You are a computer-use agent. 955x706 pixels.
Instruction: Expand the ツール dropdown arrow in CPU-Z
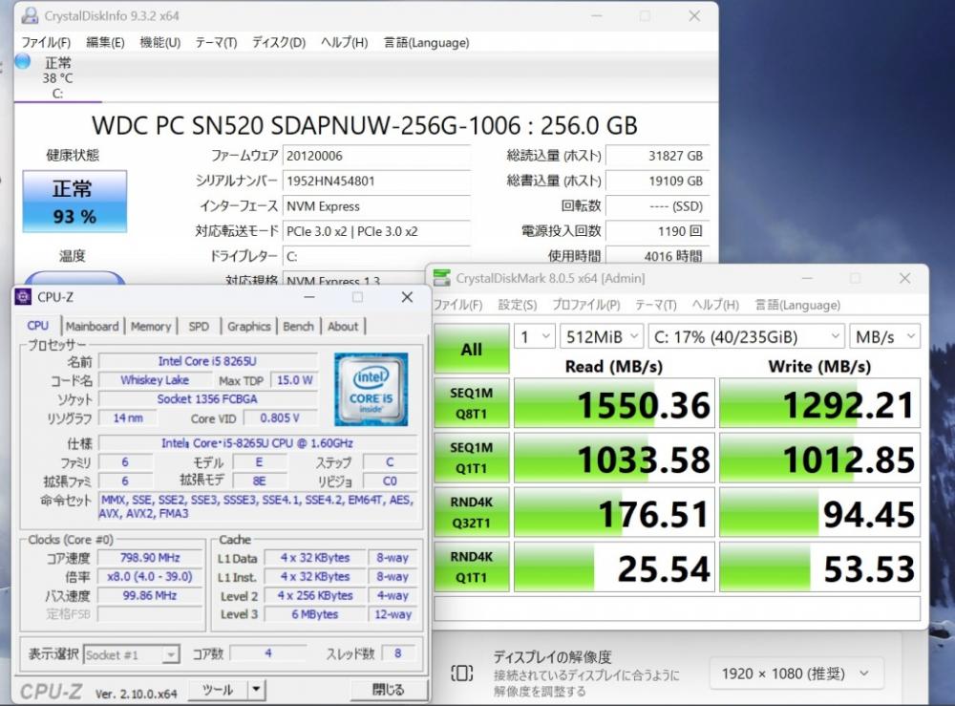256,690
